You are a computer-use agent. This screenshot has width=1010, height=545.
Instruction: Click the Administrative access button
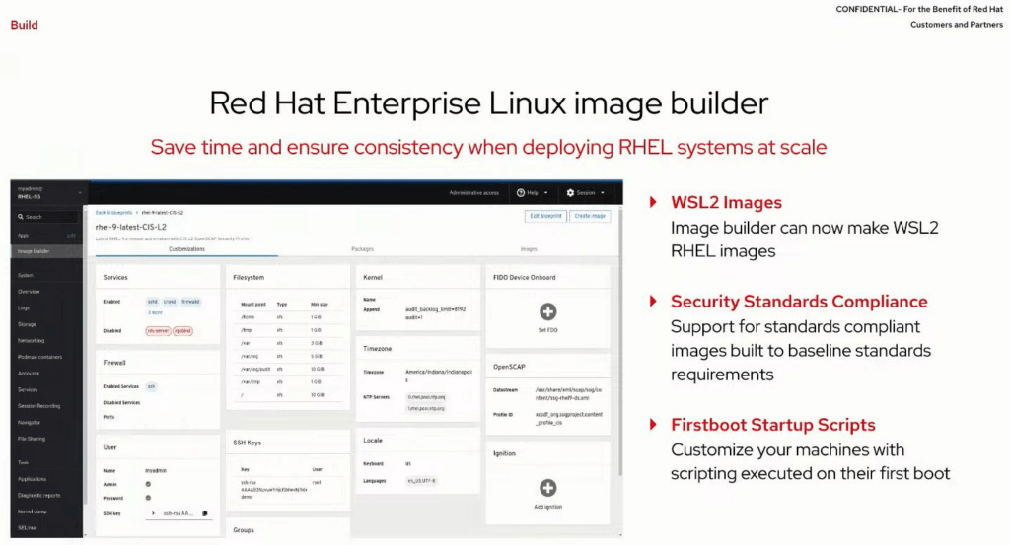(474, 192)
